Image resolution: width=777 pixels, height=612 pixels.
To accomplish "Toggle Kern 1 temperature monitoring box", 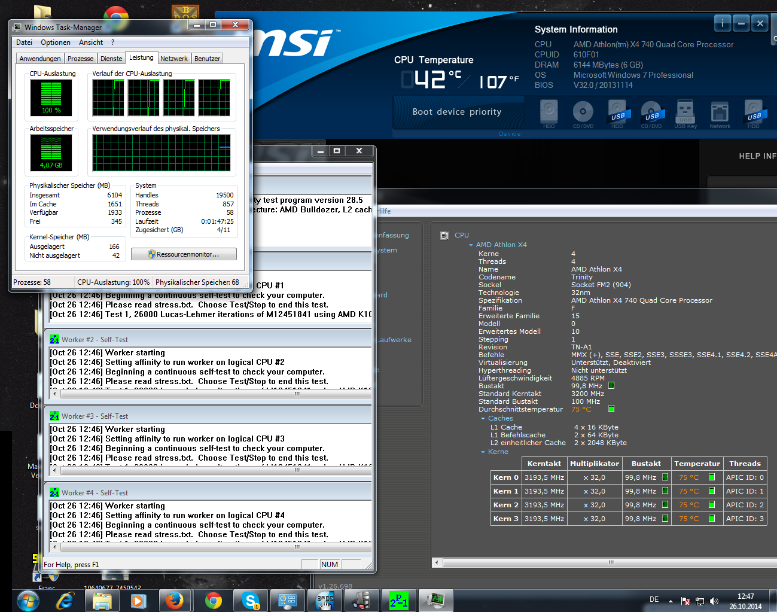I will click(x=712, y=491).
